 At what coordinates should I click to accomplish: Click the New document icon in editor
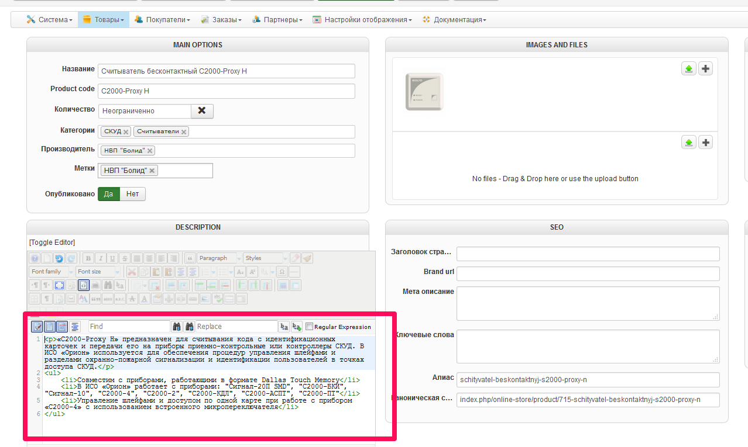(x=47, y=258)
